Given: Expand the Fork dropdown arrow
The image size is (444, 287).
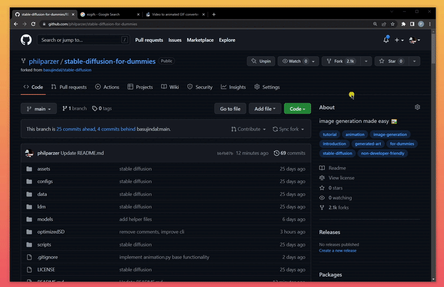Looking at the screenshot, I should pos(366,61).
